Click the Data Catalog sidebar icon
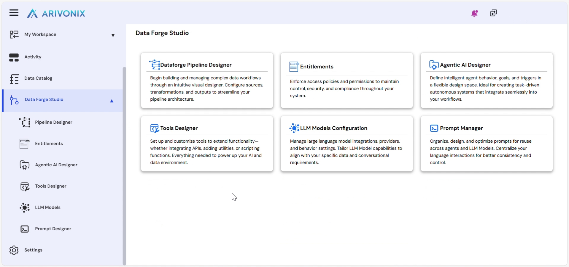Image resolution: width=569 pixels, height=267 pixels. click(x=14, y=79)
